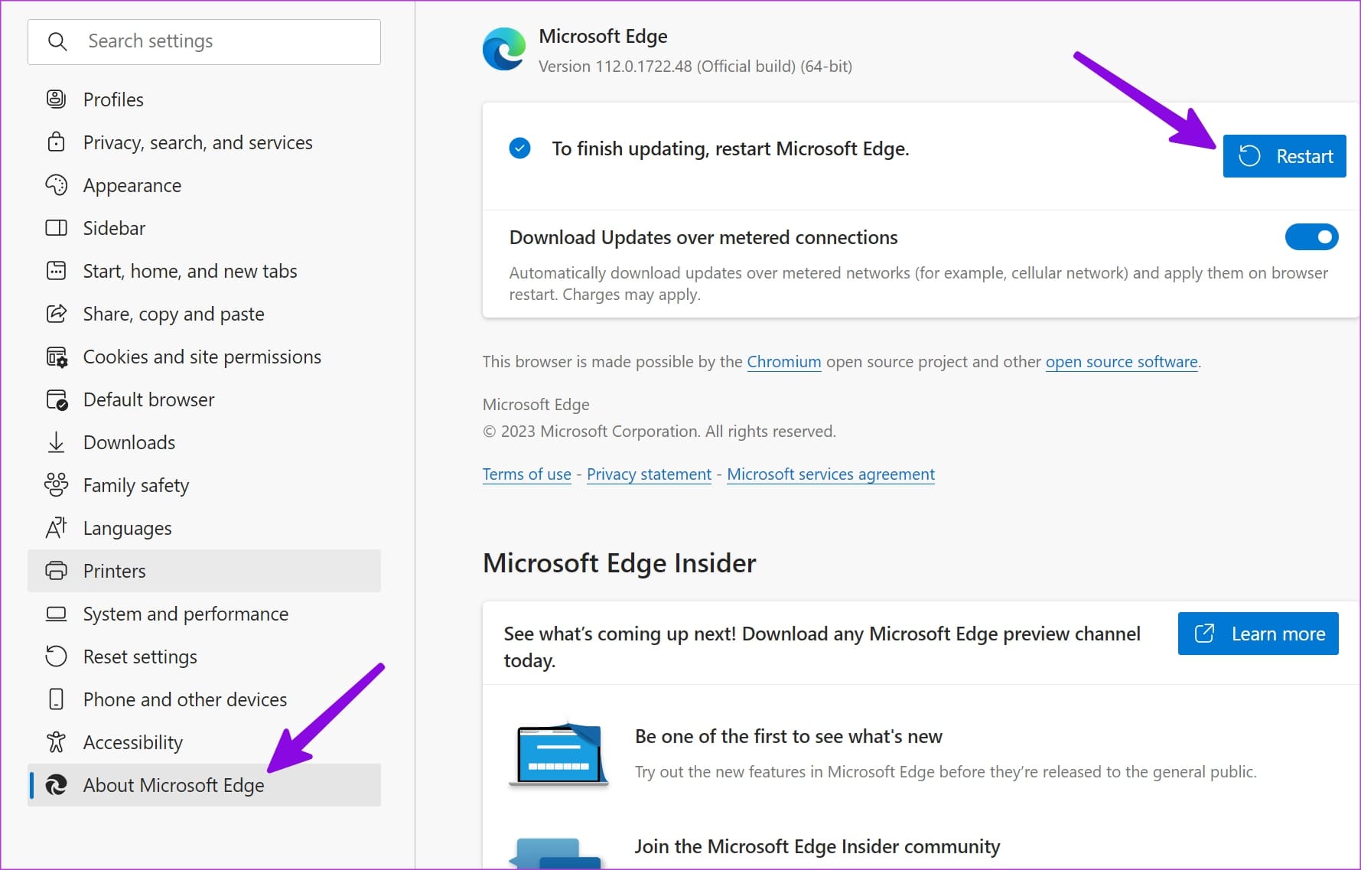Click the Languages icon

point(57,527)
